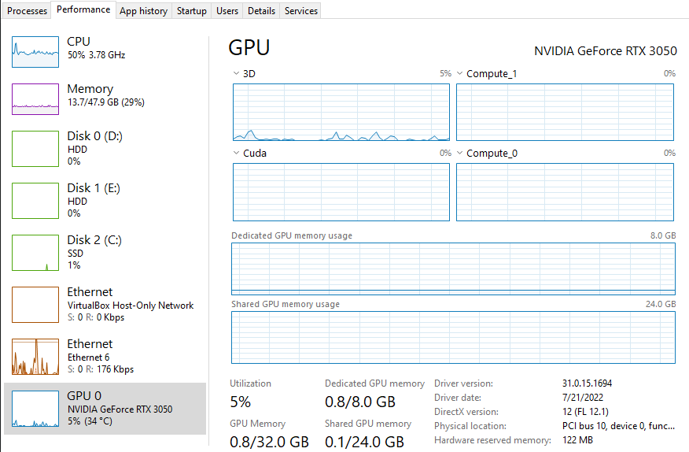Viewport: 689px width, 452px height.
Task: Click the Compute_1 engine graph
Action: [x=565, y=113]
